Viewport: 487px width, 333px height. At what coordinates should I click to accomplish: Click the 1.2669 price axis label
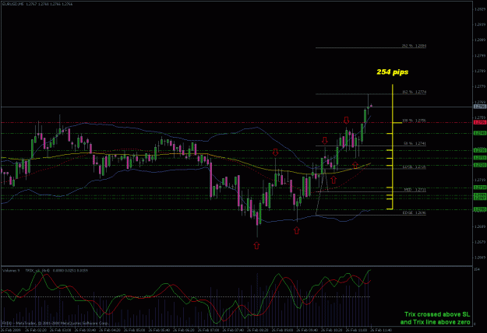[x=480, y=258]
